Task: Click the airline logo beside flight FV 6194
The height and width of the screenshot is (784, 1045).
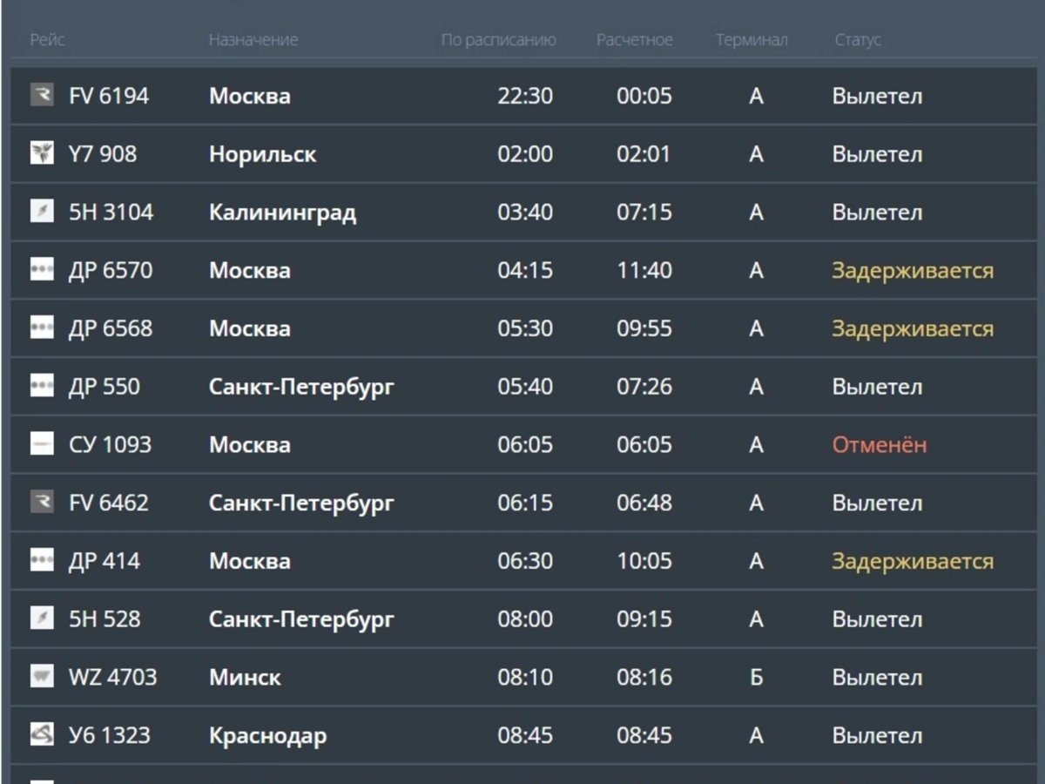Action: point(42,96)
